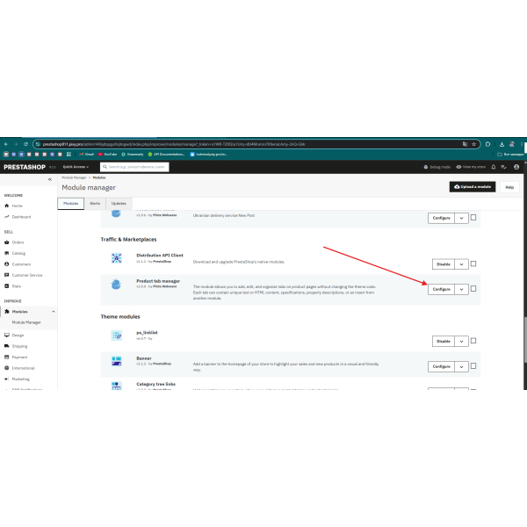Collapse the Modules sidebar section
This screenshot has width=527, height=527.
click(53, 312)
